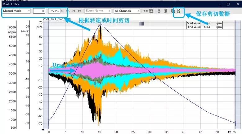Click the fit-selection icon beside All Channels
The width and height of the screenshot is (242, 134).
151,11
